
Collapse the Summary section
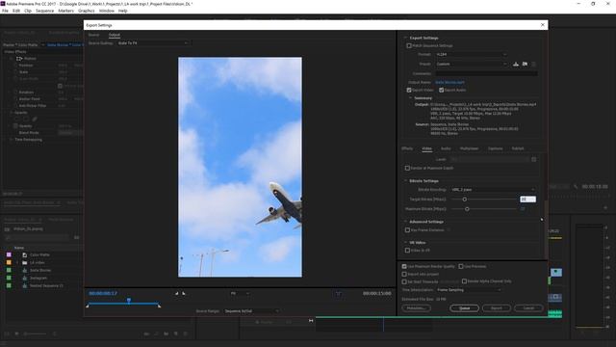click(x=411, y=98)
